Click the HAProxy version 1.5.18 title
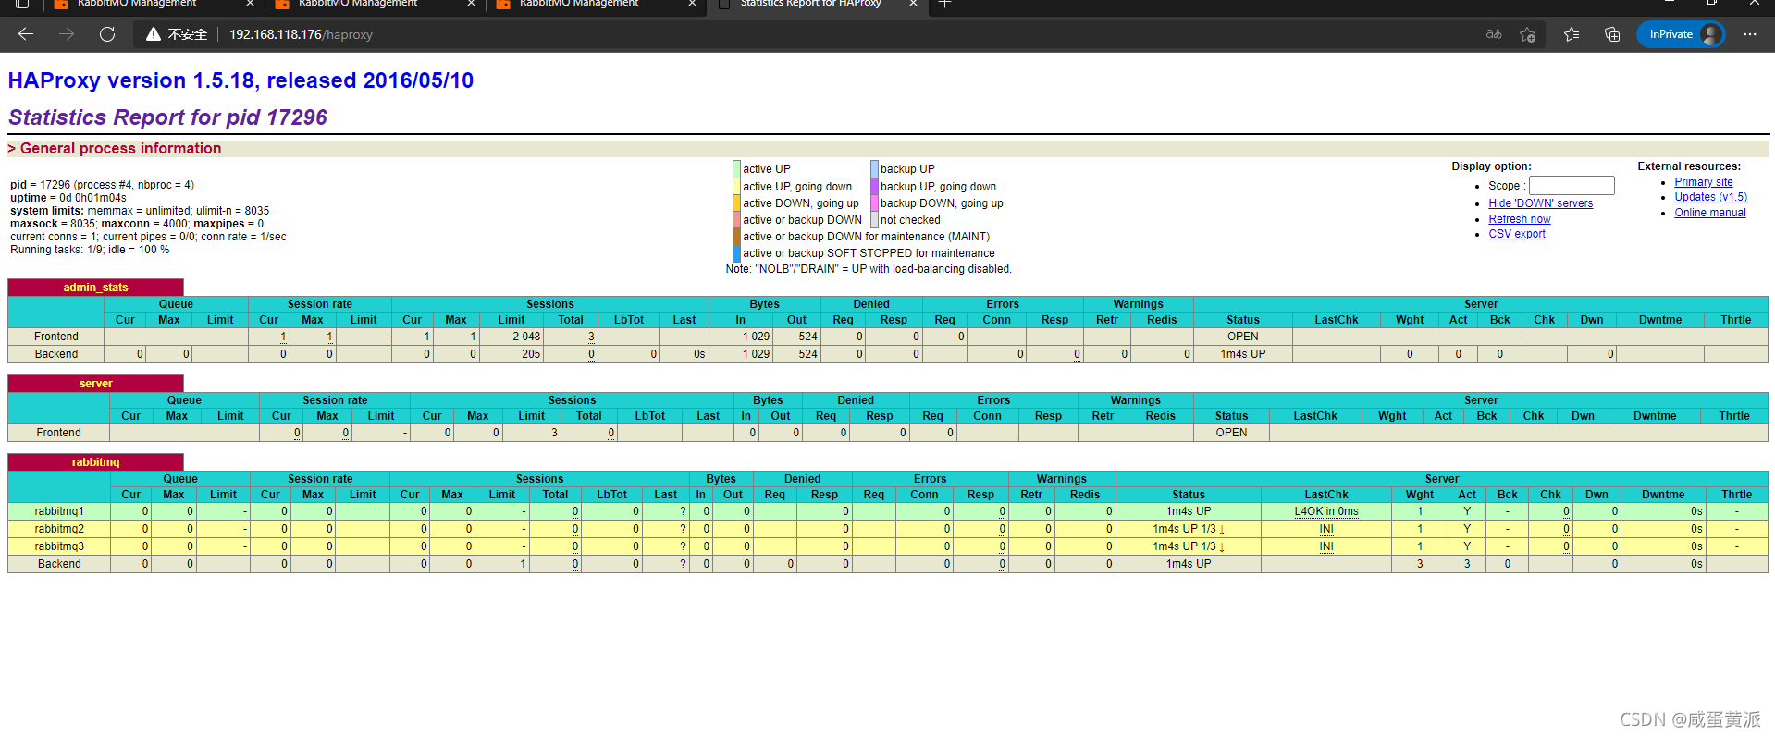This screenshot has width=1775, height=736. pos(240,80)
